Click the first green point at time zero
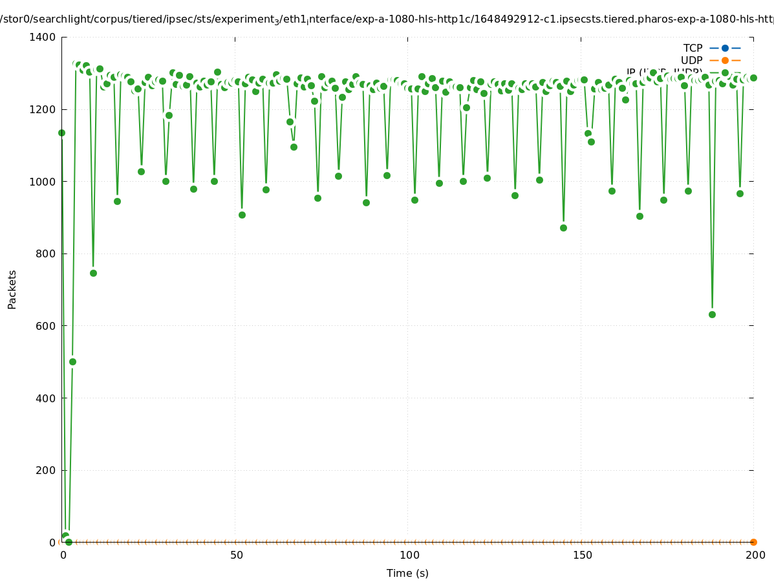 click(61, 133)
